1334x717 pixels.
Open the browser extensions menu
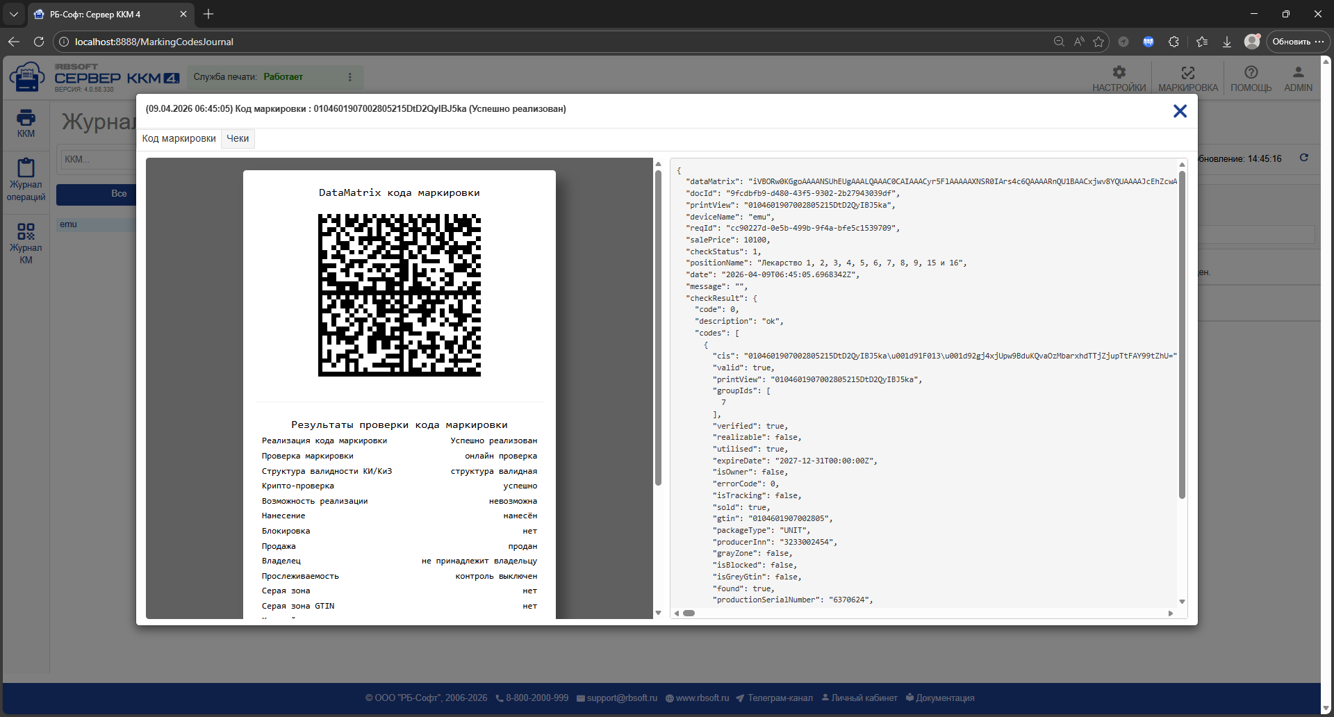(1174, 42)
